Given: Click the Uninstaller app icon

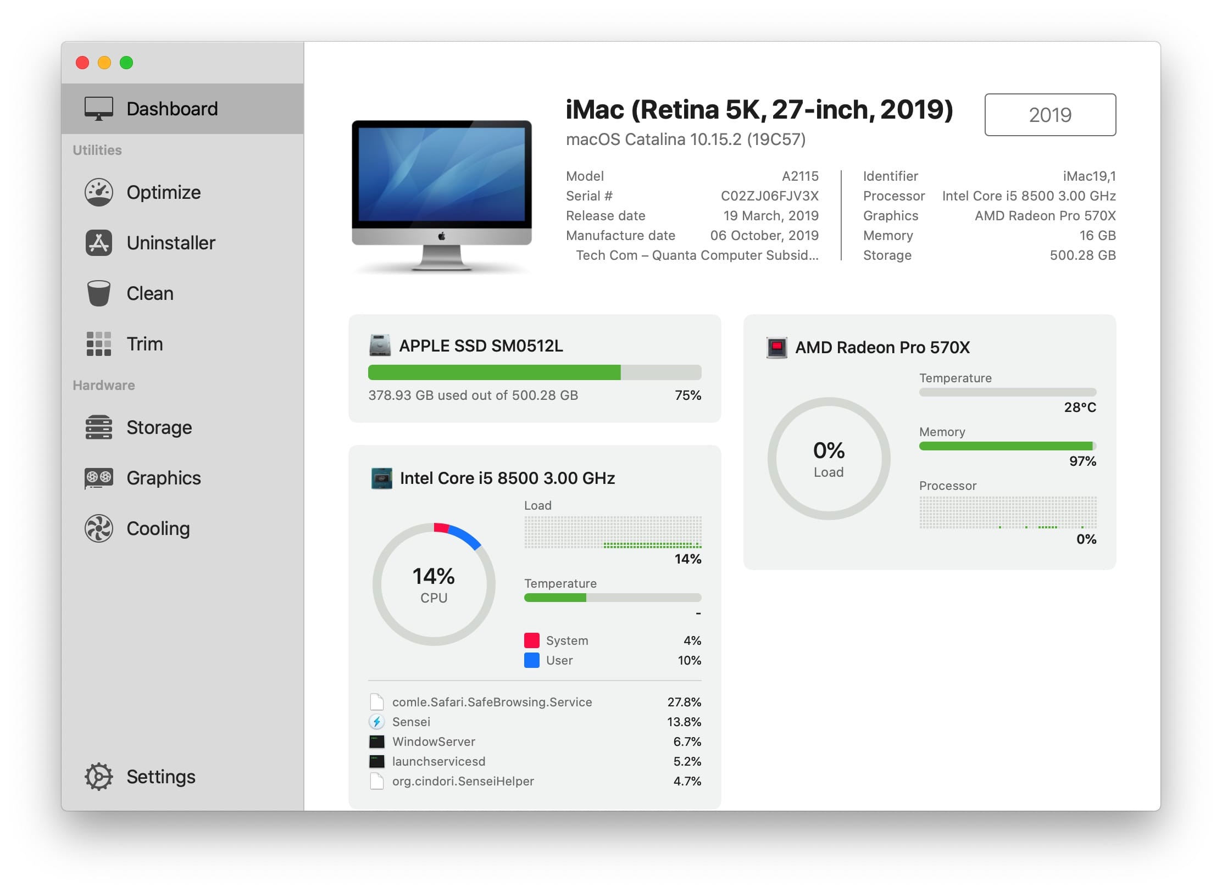Looking at the screenshot, I should coord(99,243).
